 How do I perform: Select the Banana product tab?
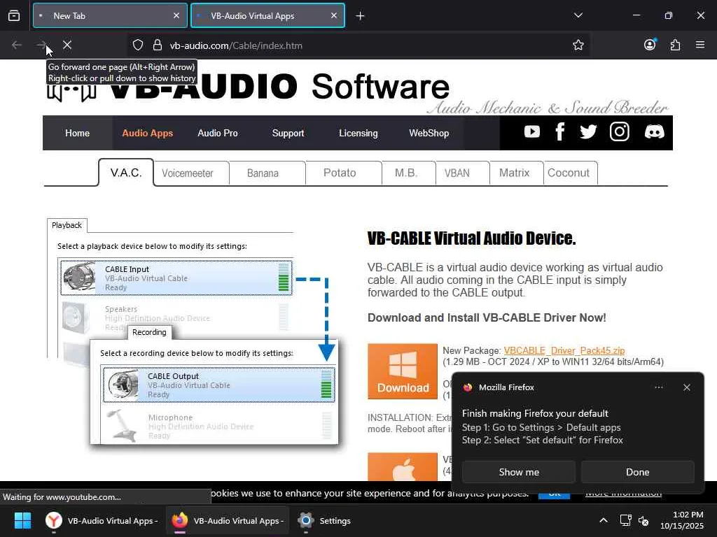tap(263, 173)
